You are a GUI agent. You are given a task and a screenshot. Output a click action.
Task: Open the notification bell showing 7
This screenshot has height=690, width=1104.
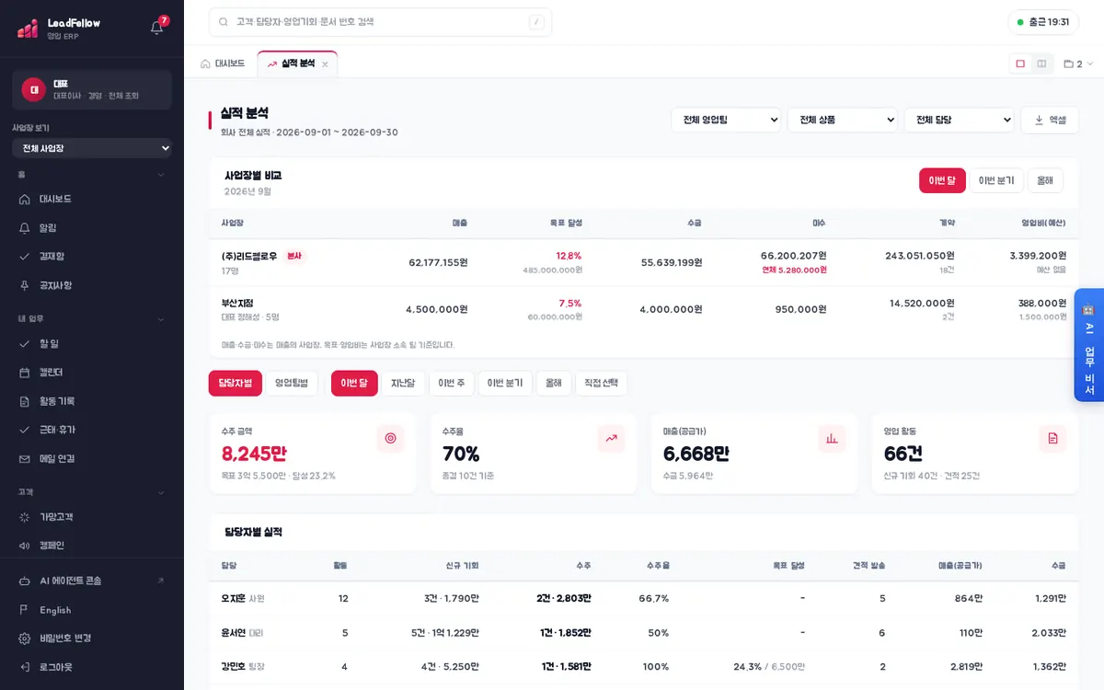(x=156, y=28)
